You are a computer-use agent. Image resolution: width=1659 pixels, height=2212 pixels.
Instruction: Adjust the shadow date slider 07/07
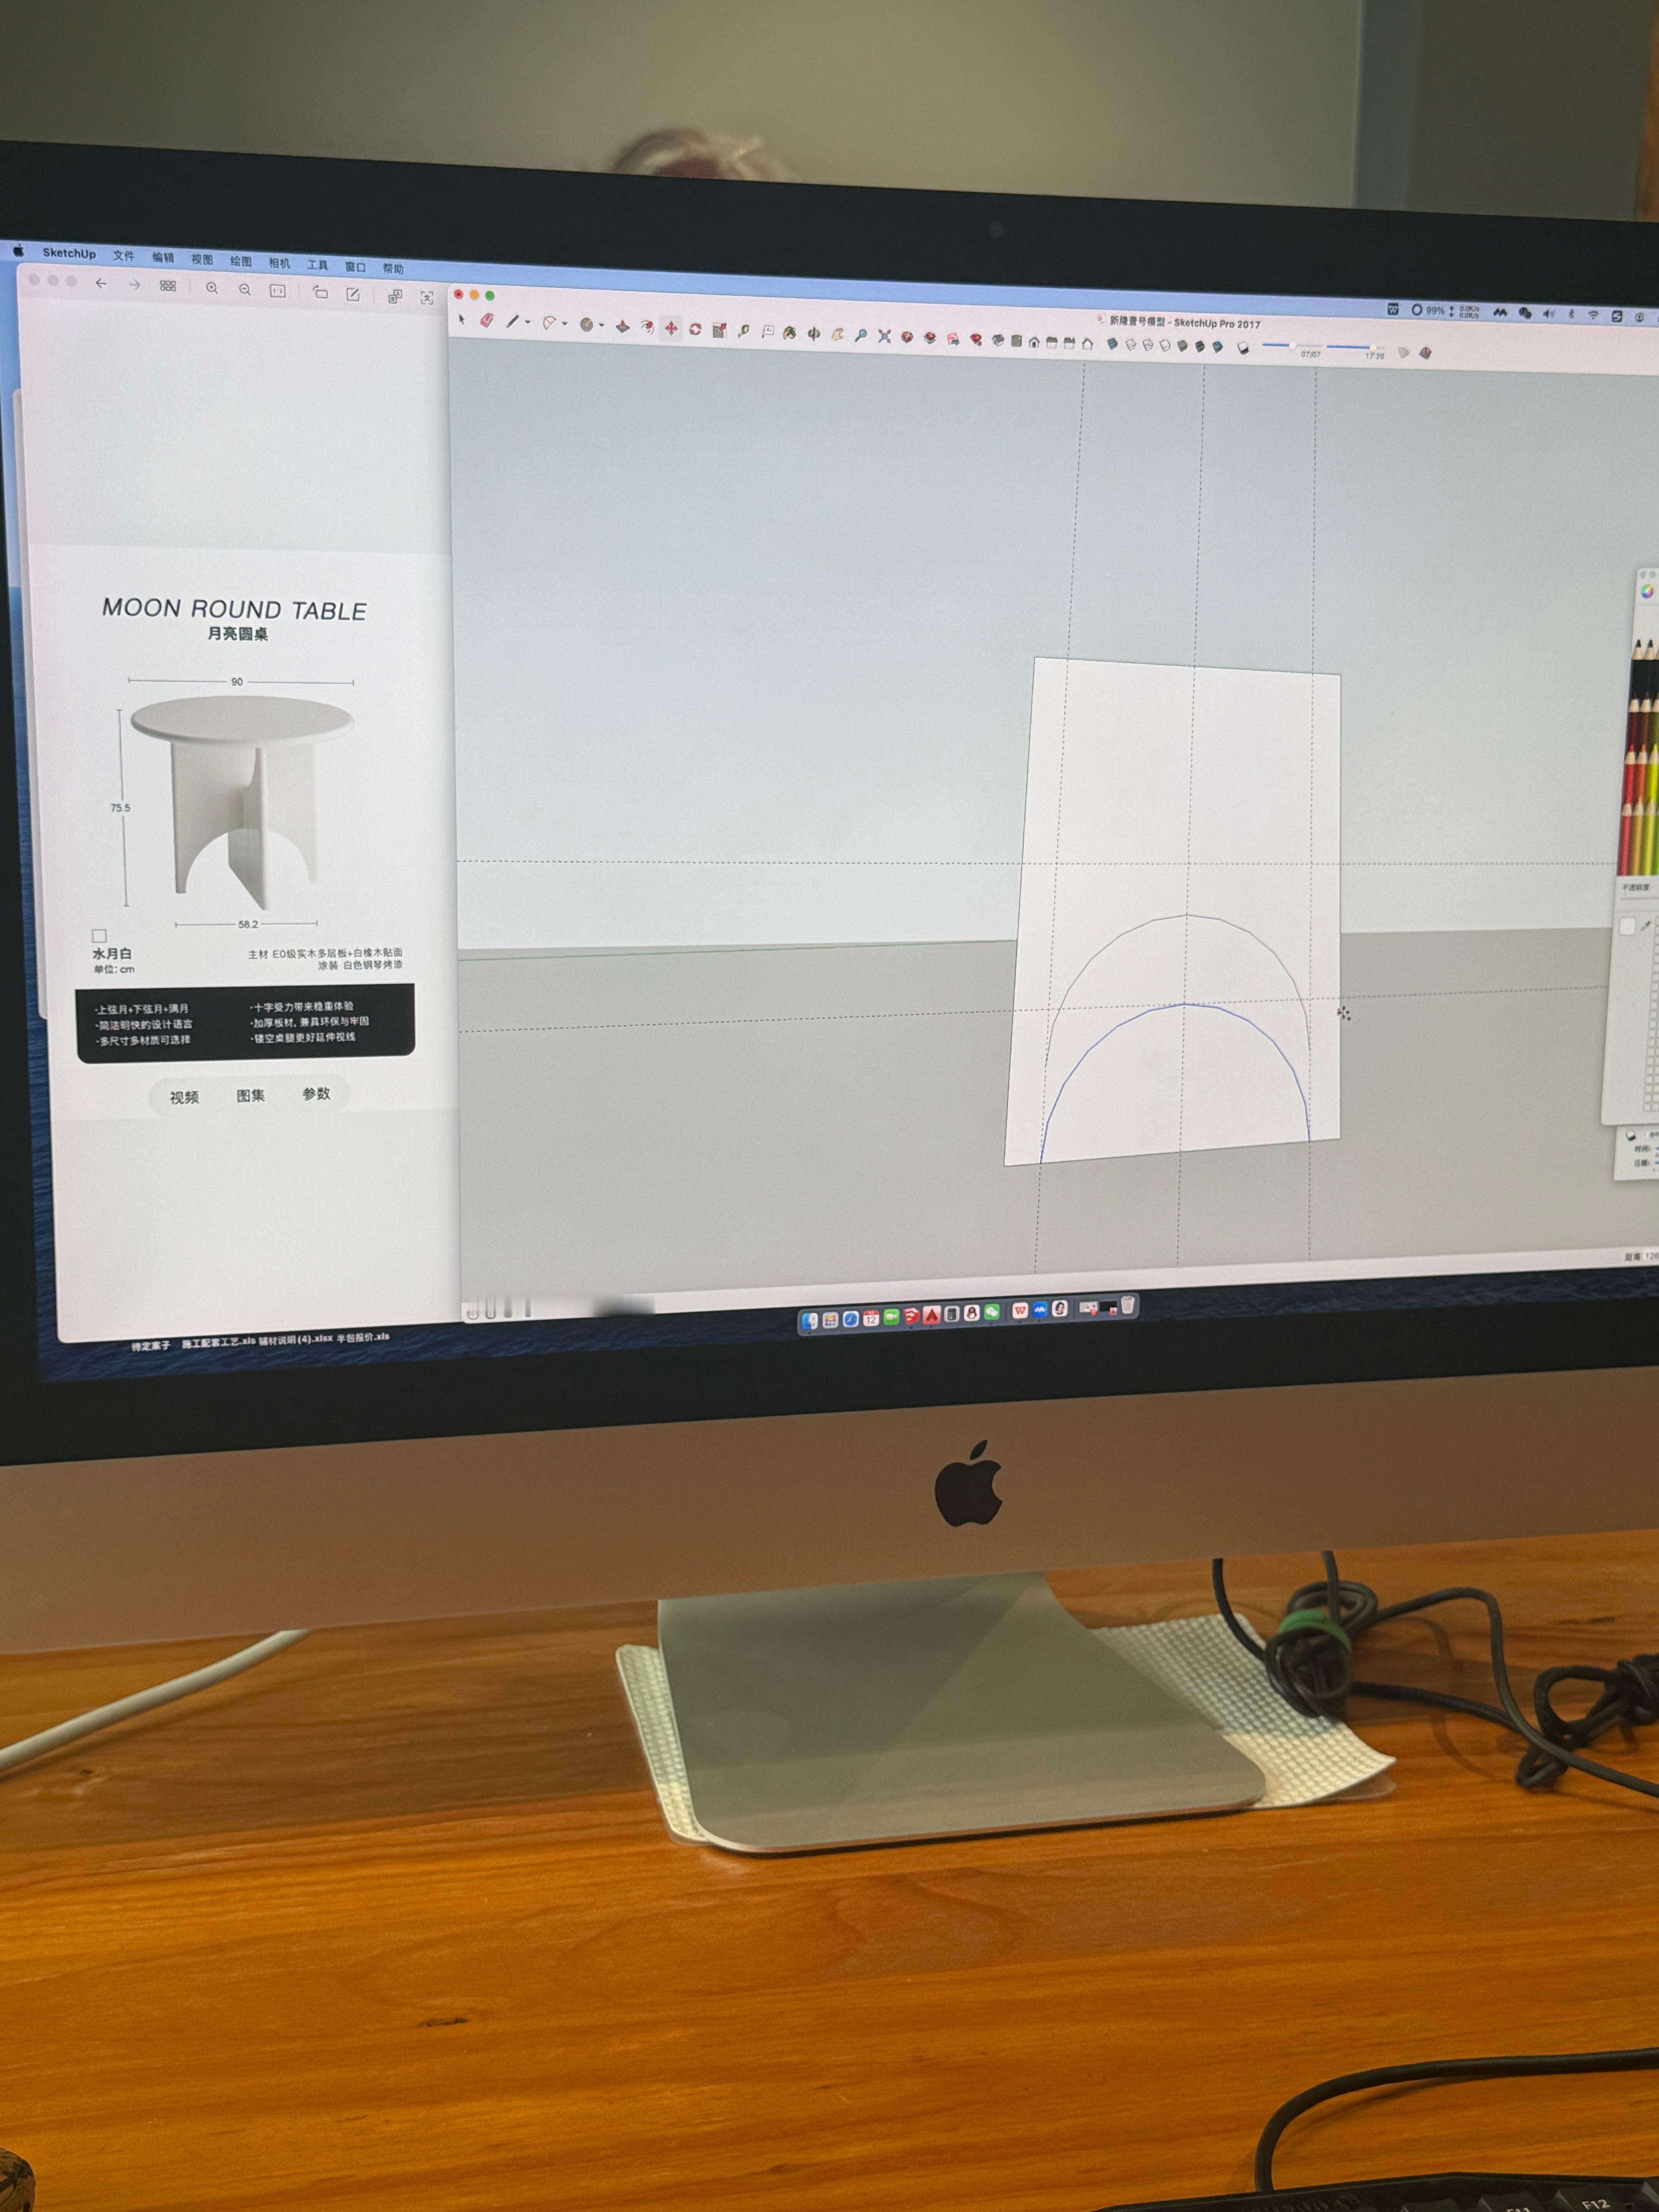(x=1292, y=345)
